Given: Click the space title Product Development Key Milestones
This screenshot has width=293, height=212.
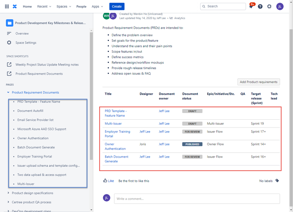Looking at the screenshot, I should click(x=50, y=23).
